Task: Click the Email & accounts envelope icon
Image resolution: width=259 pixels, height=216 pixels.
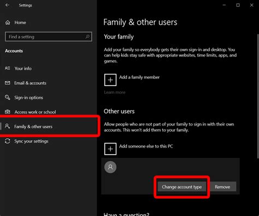Action: point(8,83)
